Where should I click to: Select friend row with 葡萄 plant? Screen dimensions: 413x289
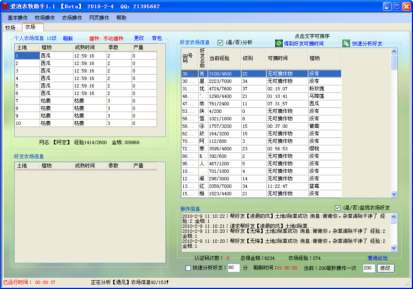[x=261, y=126]
